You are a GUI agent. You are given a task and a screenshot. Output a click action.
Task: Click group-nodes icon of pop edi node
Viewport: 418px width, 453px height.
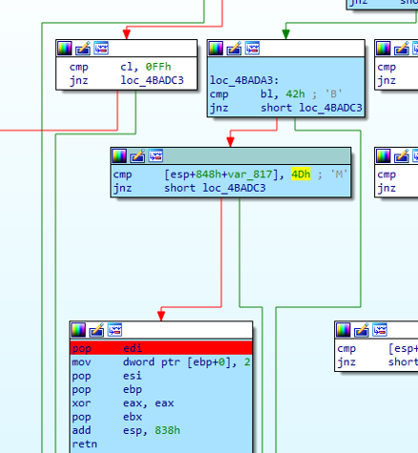(x=115, y=330)
